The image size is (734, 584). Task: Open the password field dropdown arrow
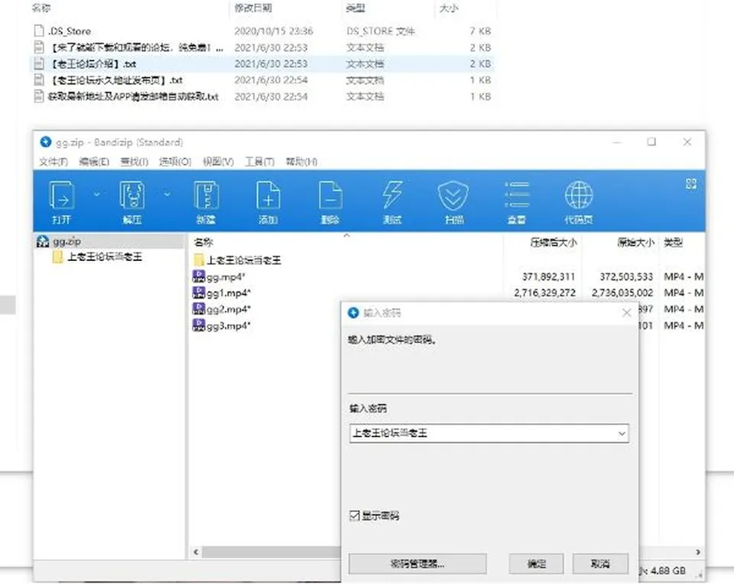[622, 433]
